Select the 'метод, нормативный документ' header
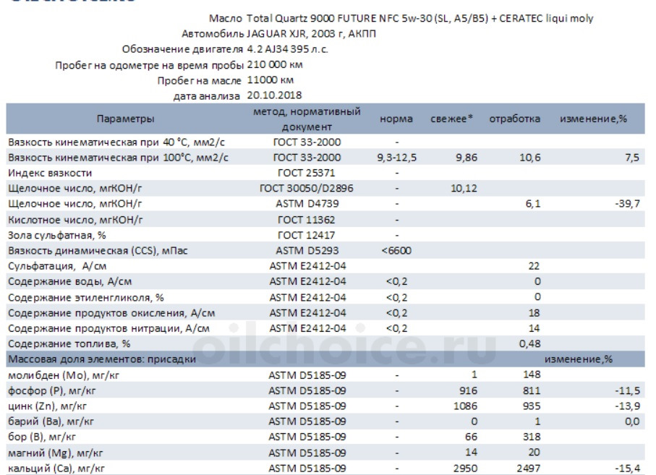The width and height of the screenshot is (656, 475). click(307, 119)
